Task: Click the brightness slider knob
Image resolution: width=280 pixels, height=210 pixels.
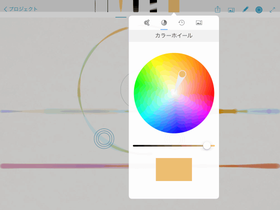Action: click(x=207, y=145)
